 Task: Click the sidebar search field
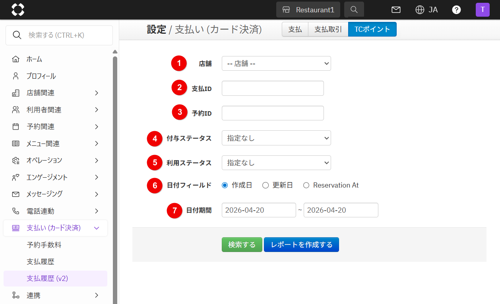pos(59,35)
